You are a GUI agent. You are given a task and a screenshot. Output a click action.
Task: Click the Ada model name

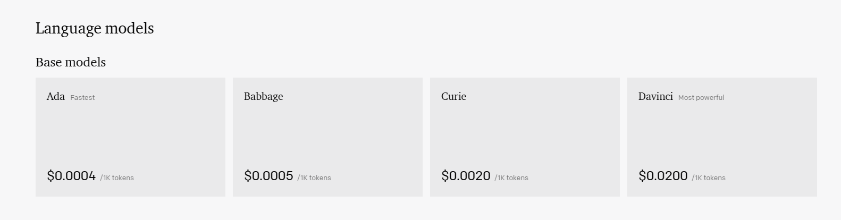[56, 96]
